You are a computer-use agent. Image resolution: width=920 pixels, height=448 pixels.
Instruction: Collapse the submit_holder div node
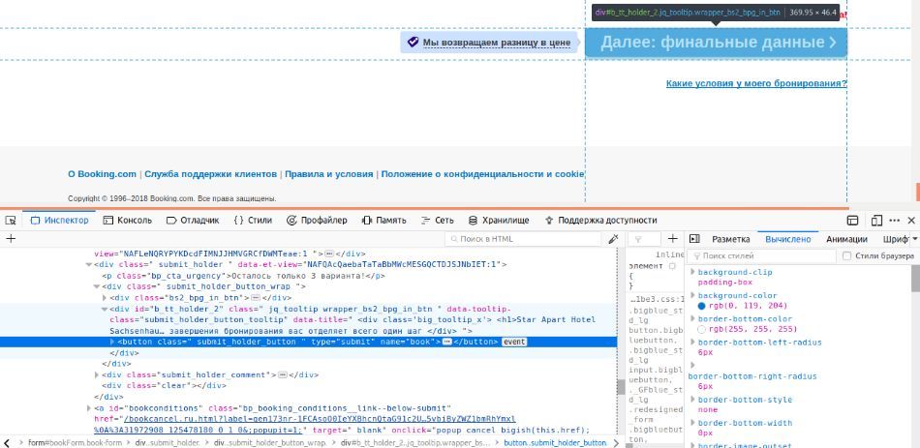pos(89,264)
